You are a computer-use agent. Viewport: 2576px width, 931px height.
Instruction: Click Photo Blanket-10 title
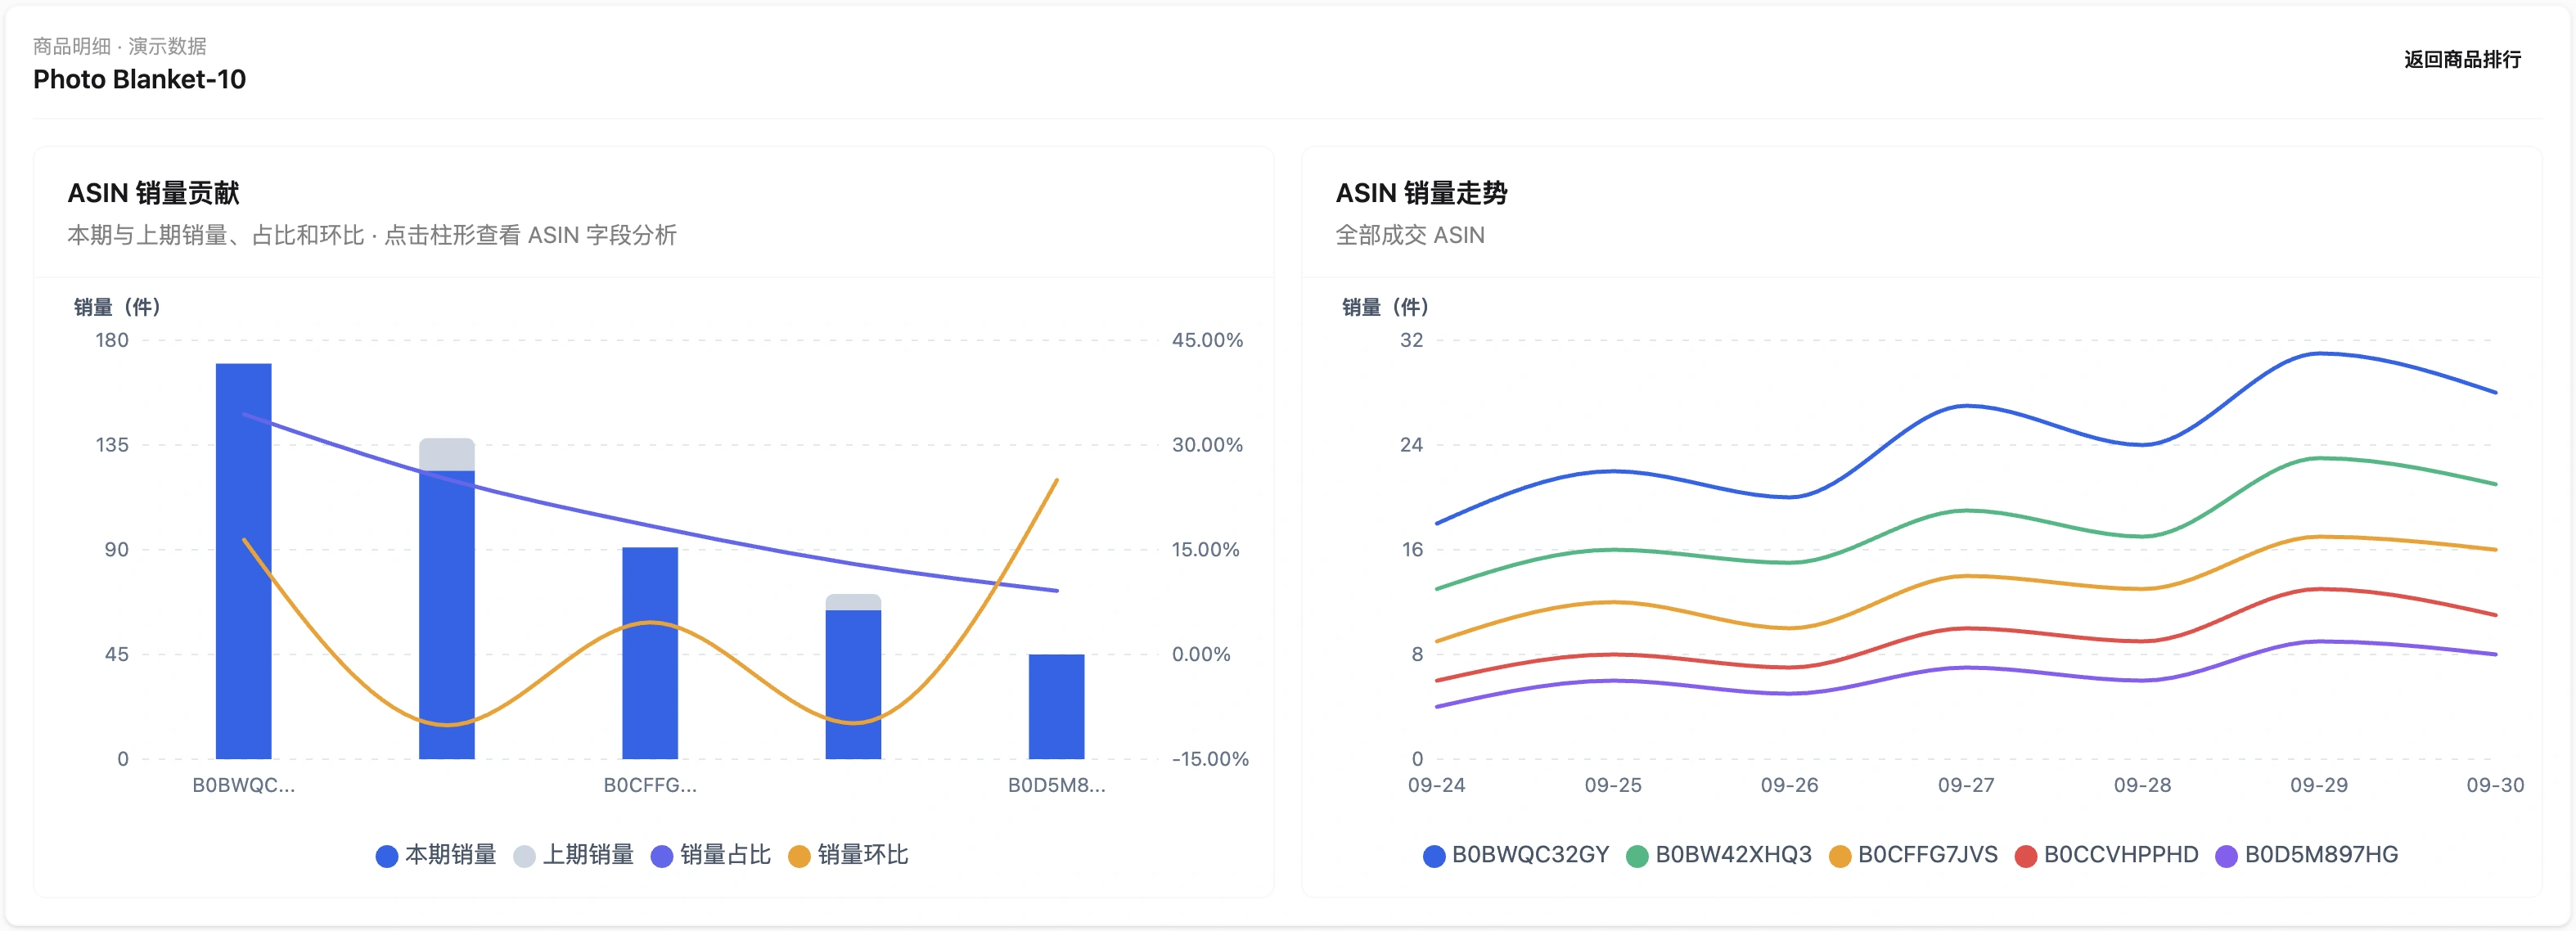click(x=139, y=79)
